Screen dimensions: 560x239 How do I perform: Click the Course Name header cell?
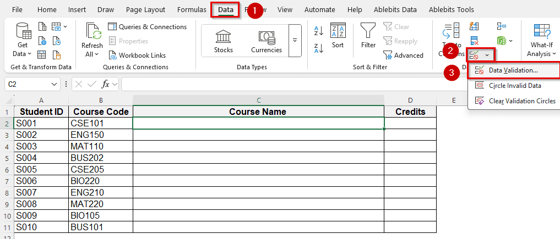coord(259,112)
